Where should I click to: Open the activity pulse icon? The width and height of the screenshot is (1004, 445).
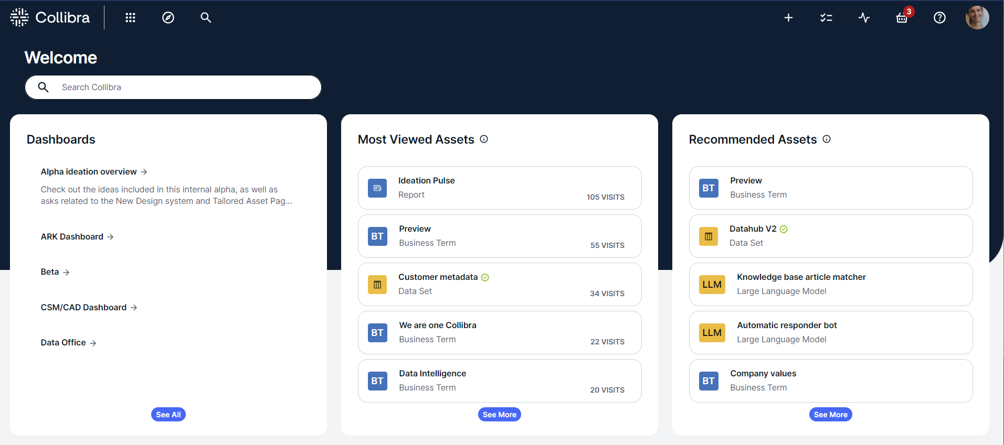coord(864,18)
